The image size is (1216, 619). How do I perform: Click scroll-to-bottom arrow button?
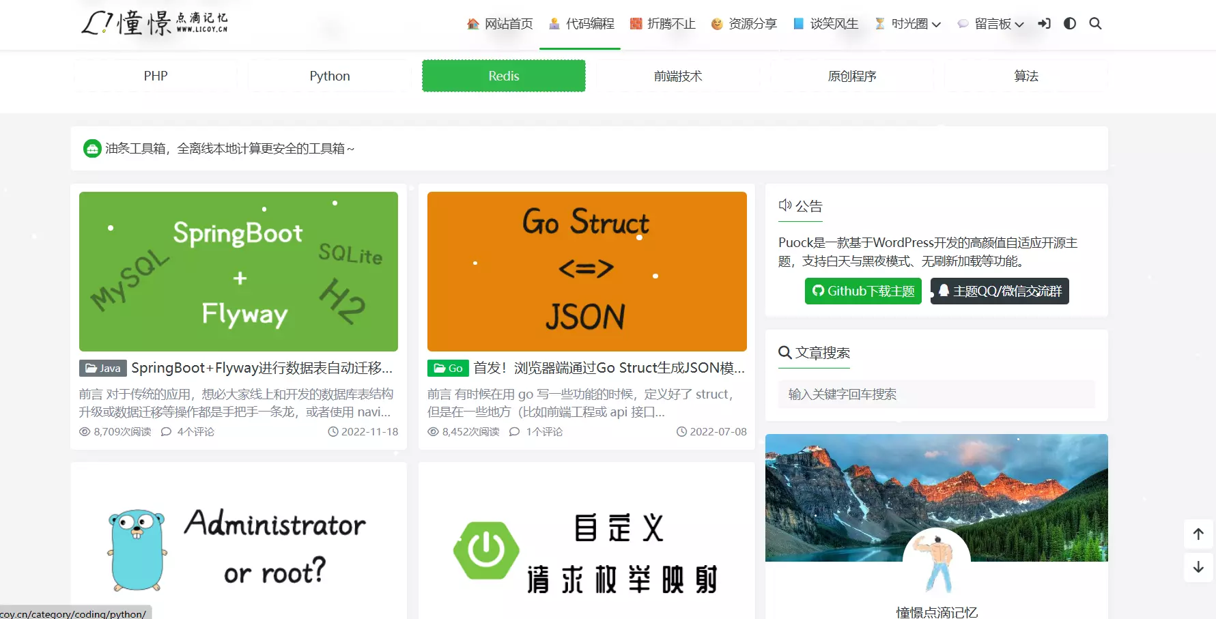(1198, 567)
